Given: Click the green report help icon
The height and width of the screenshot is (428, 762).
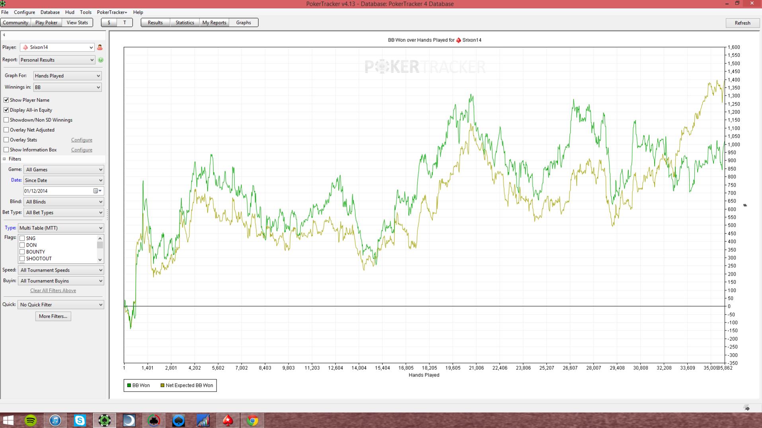Looking at the screenshot, I should pos(101,60).
